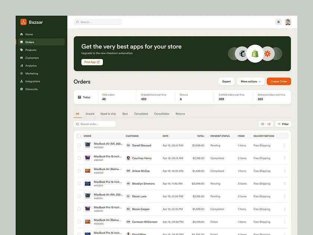Open the notifications bell
The height and width of the screenshot is (235, 313).
278,22
